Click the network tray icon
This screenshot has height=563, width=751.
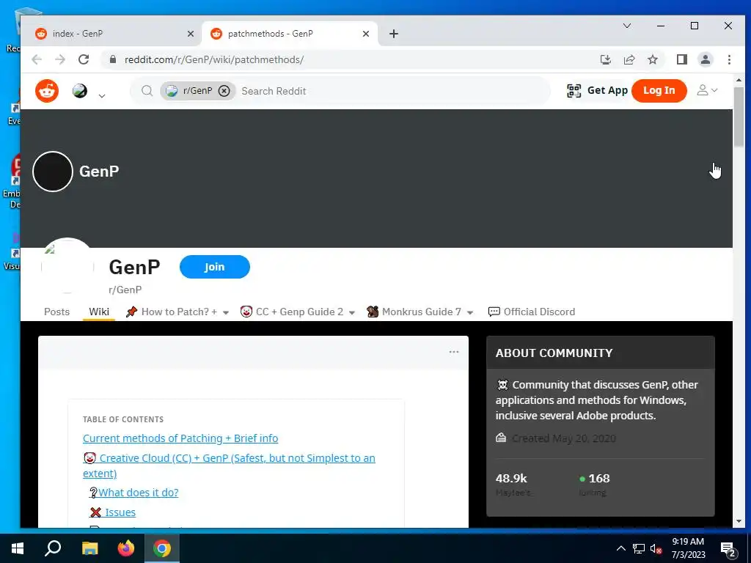tap(639, 548)
